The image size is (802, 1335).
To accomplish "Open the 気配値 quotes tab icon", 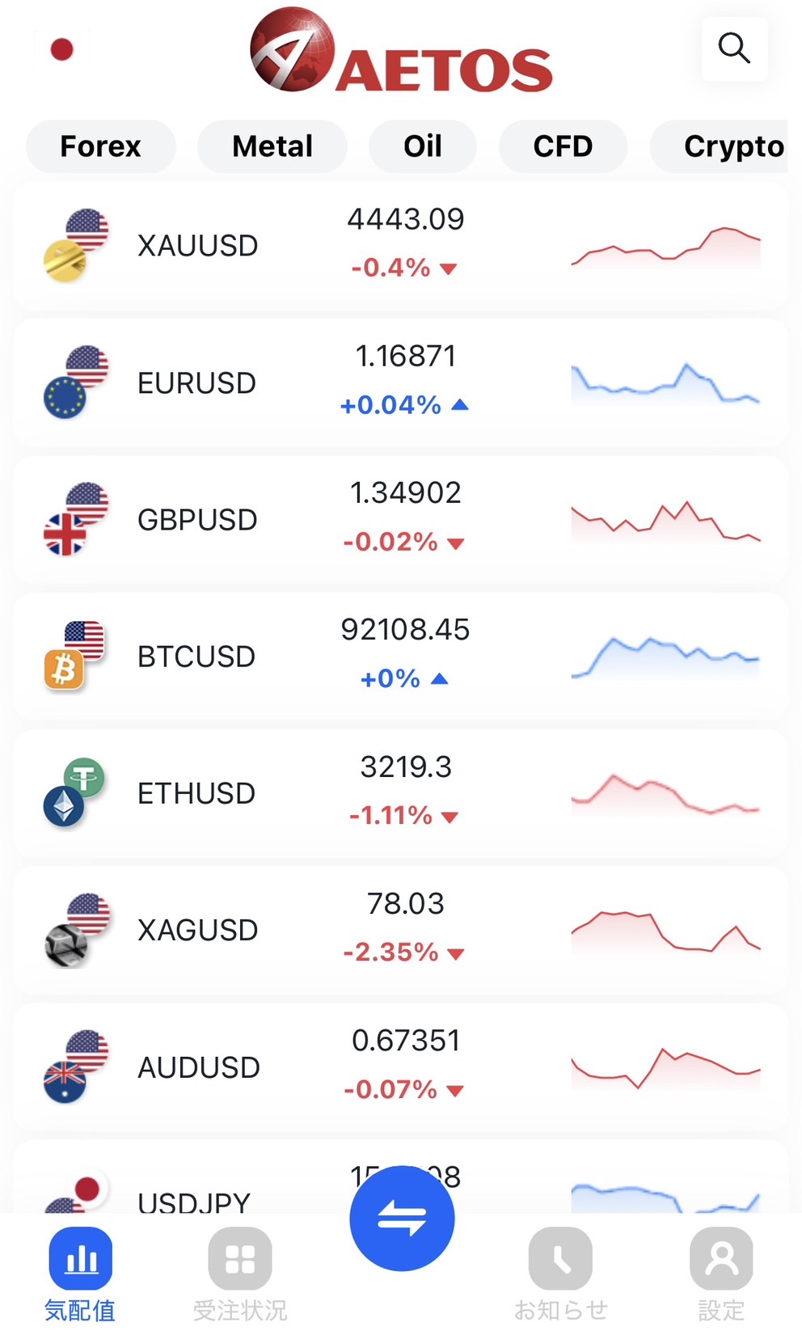I will click(x=80, y=1258).
